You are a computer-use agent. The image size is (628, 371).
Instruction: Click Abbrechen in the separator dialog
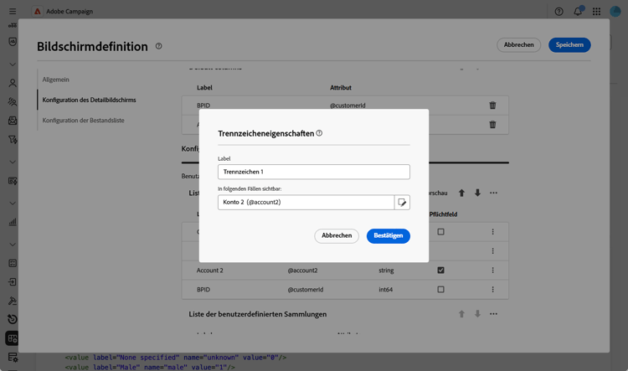[337, 235]
